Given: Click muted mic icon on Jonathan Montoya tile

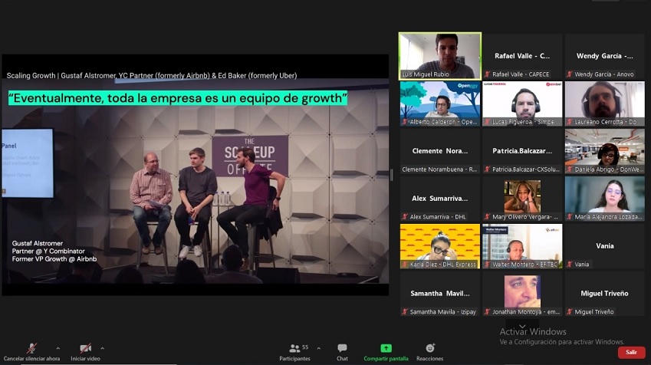Looking at the screenshot, I should coord(488,312).
